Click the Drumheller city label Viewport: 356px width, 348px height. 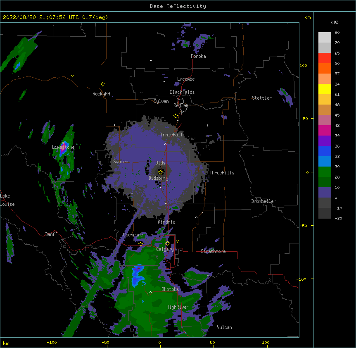click(x=263, y=201)
